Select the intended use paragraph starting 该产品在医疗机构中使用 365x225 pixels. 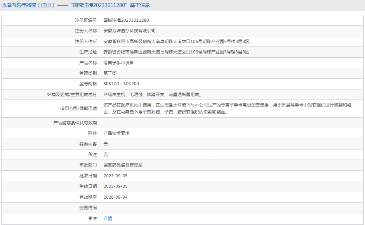click(x=227, y=108)
